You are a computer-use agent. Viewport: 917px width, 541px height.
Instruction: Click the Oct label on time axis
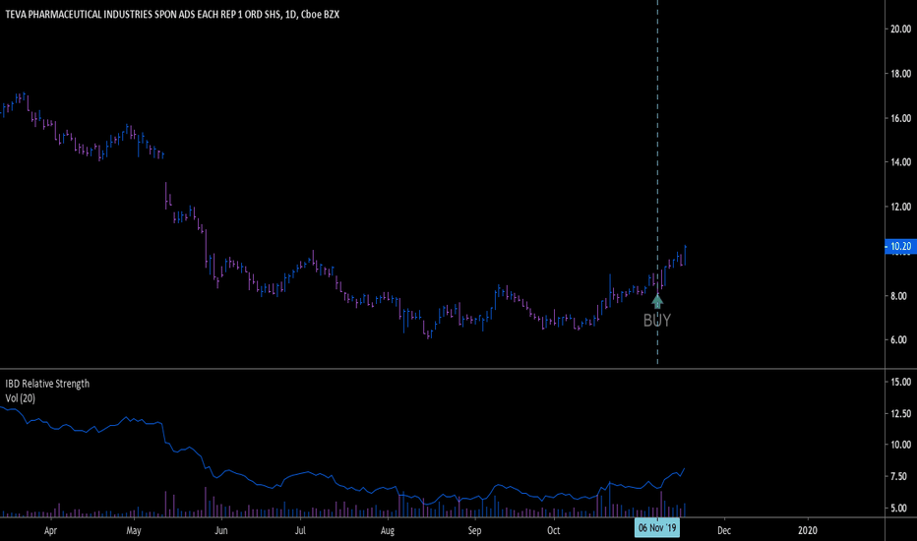click(553, 530)
